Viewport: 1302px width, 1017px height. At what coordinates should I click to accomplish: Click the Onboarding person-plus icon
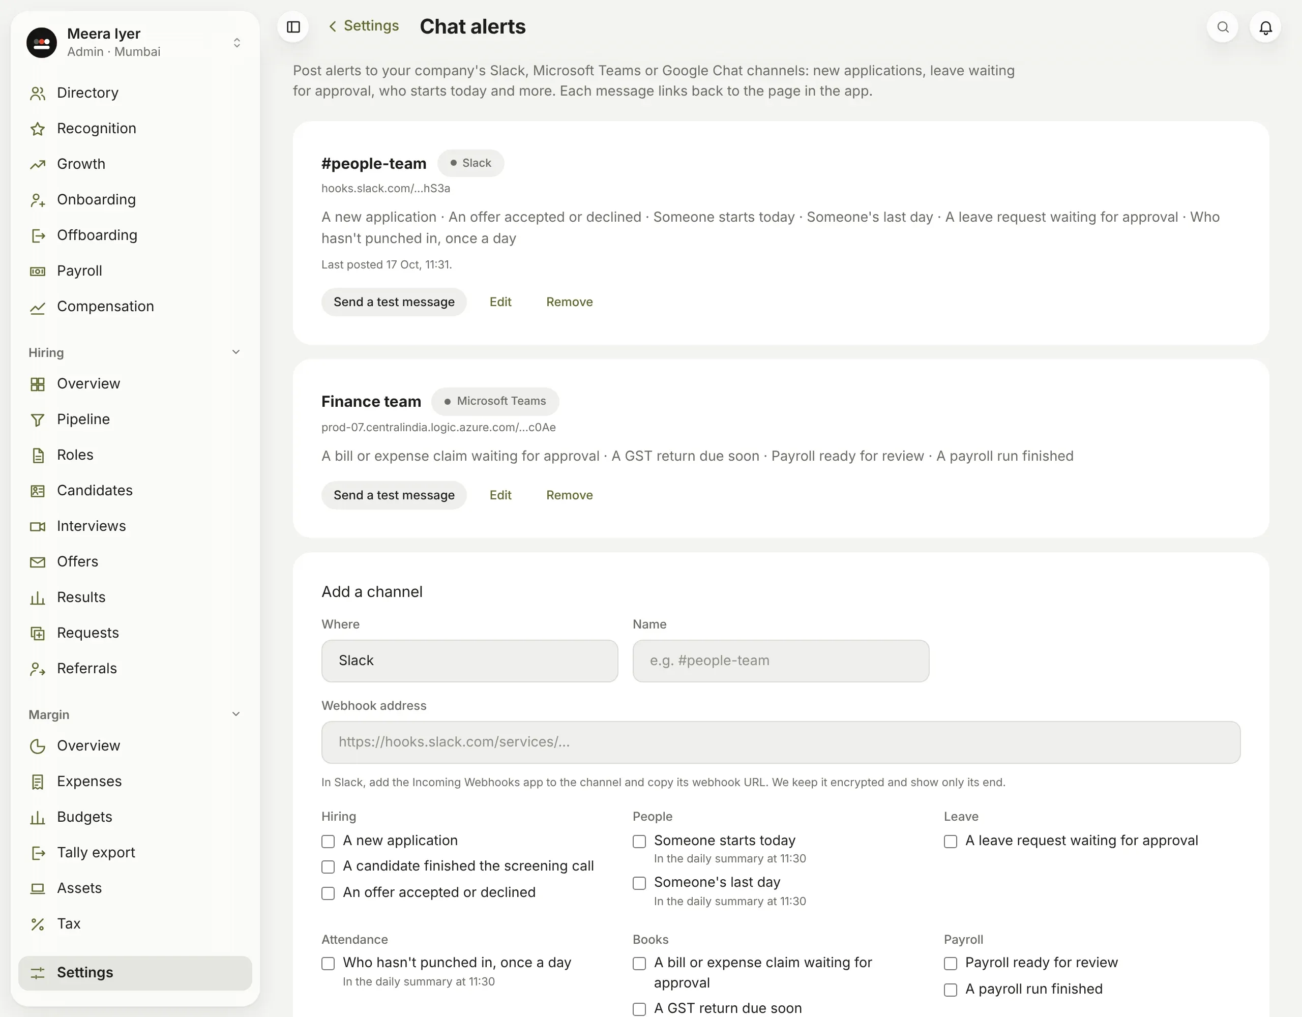pyautogui.click(x=38, y=200)
